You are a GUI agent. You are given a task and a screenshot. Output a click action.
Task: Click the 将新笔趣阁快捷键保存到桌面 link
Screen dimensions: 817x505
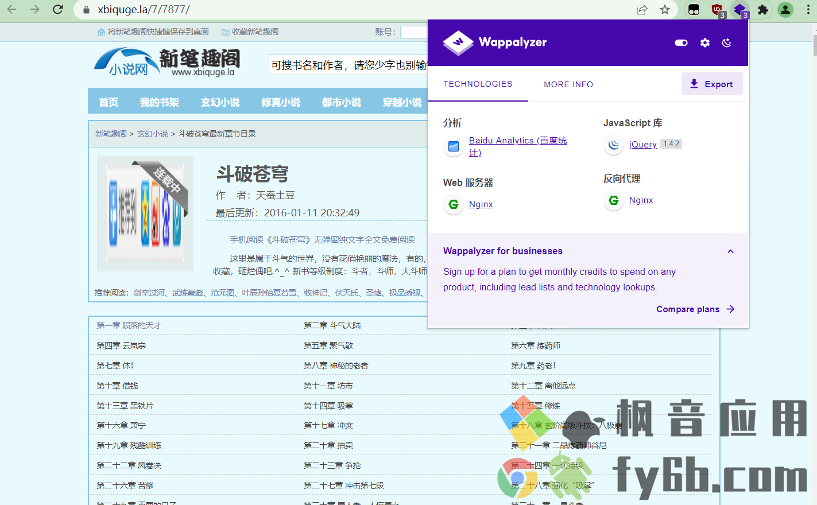(153, 32)
